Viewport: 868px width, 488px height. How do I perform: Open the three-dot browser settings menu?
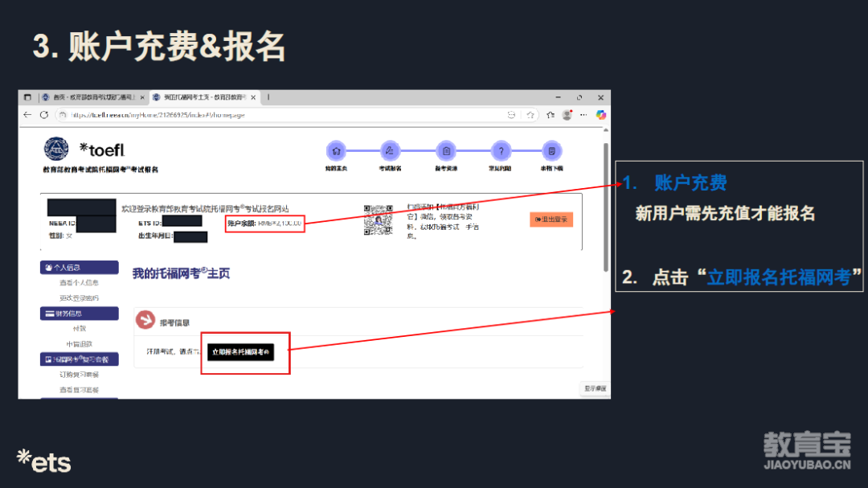tap(583, 115)
